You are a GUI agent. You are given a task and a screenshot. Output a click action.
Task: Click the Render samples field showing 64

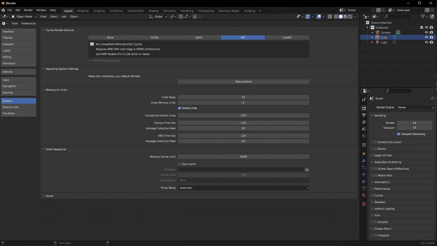coord(414,123)
